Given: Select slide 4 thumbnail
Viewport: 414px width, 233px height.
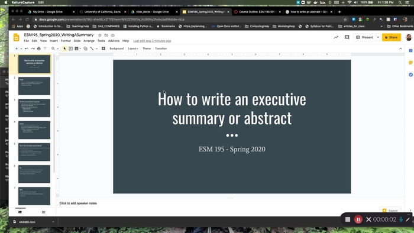Looking at the screenshot, I should click(34, 130).
